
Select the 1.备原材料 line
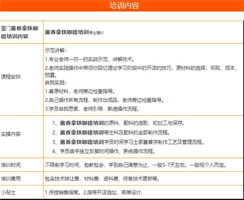pyautogui.click(x=80, y=91)
